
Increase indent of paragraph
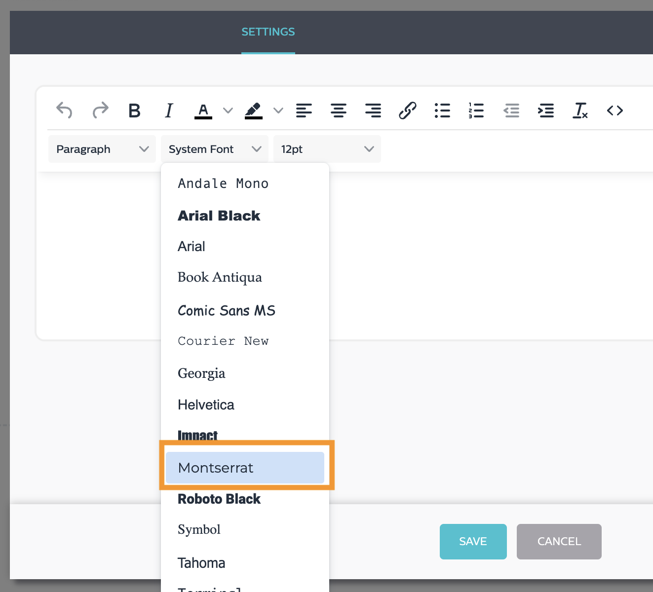pyautogui.click(x=546, y=111)
